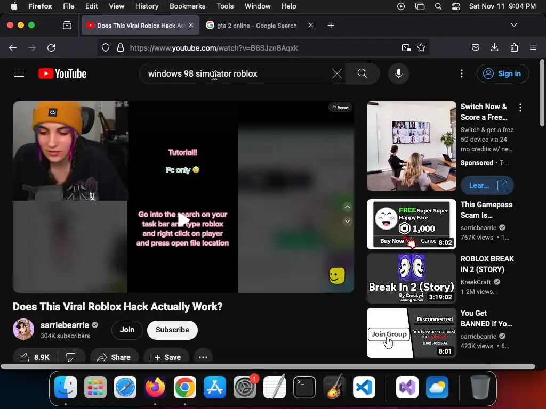Viewport: 546px width, 409px height.
Task: Bookmark this page with star icon
Action: click(421, 47)
